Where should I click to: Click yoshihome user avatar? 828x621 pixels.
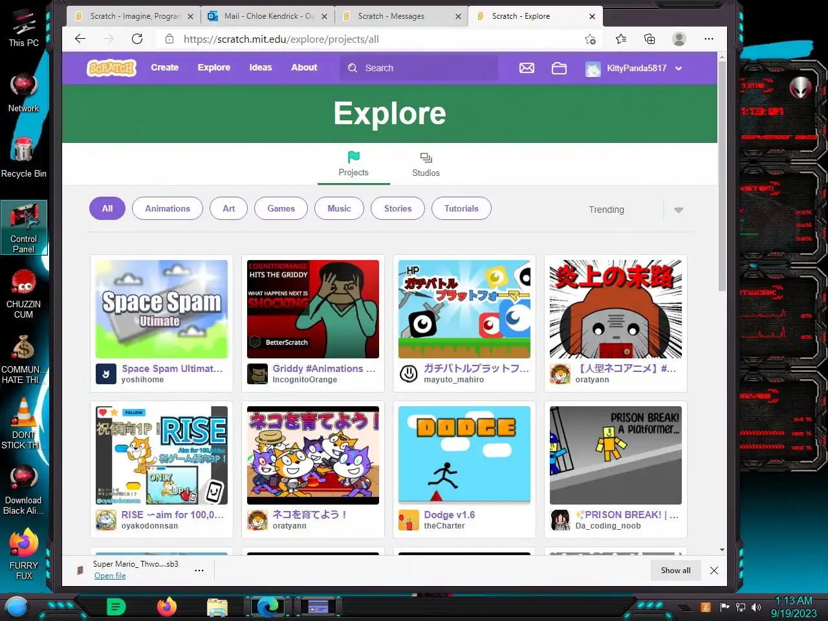tap(106, 374)
